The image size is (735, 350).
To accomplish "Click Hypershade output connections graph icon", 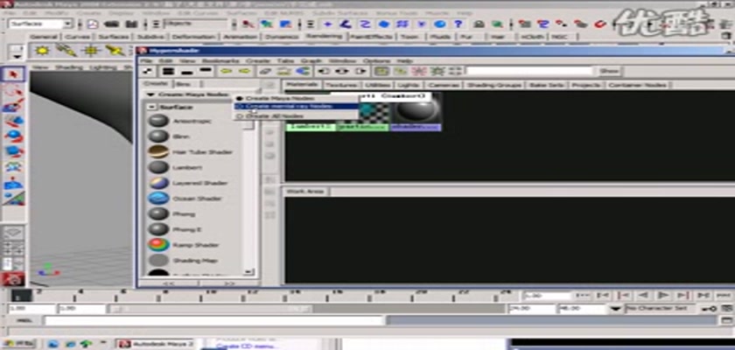I will tap(360, 71).
